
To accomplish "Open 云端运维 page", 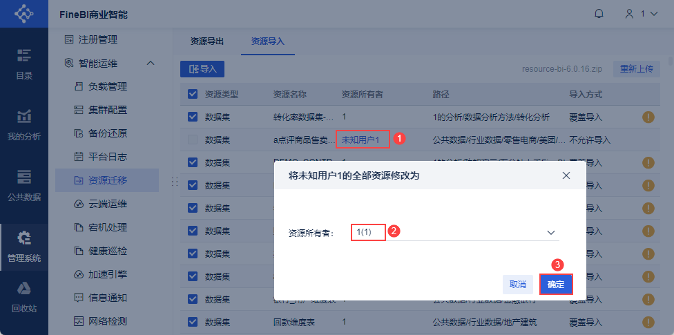I will [x=107, y=204].
